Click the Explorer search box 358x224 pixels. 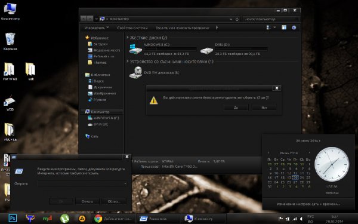(x=270, y=19)
